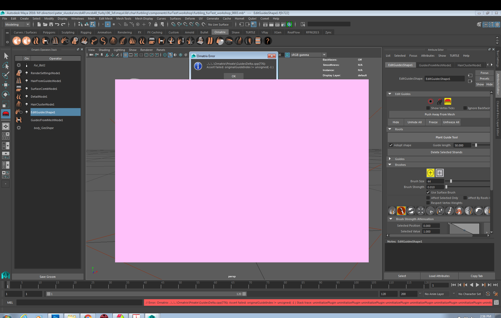Adjust the Brush Size slider
Image resolution: width=501 pixels, height=318 pixels.
coord(451,181)
